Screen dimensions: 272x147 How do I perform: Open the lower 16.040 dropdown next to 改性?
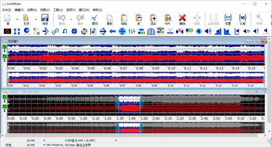(44, 145)
